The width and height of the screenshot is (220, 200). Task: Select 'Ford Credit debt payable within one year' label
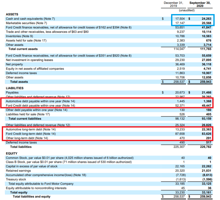pos(40,106)
